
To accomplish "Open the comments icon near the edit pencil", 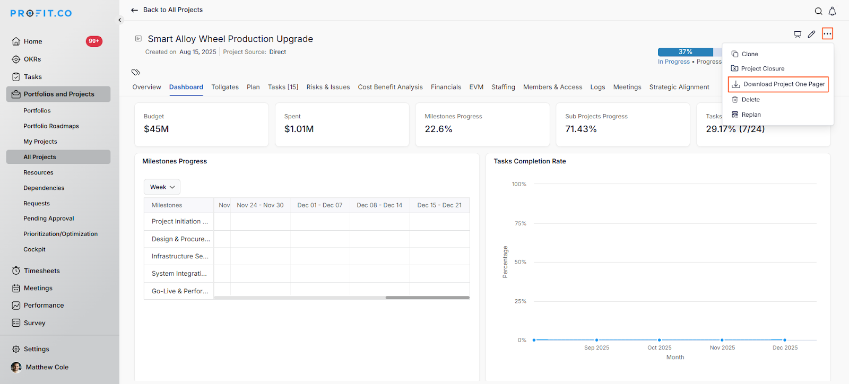I will 798,34.
